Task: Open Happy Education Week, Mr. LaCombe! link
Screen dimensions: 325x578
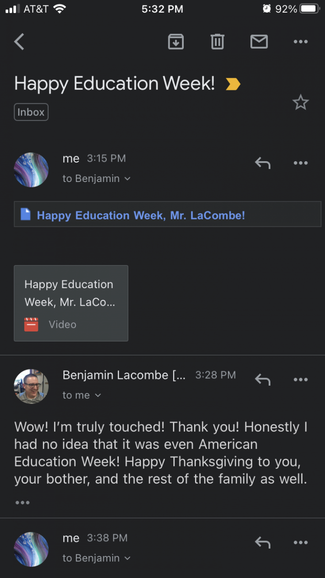Action: 141,215
